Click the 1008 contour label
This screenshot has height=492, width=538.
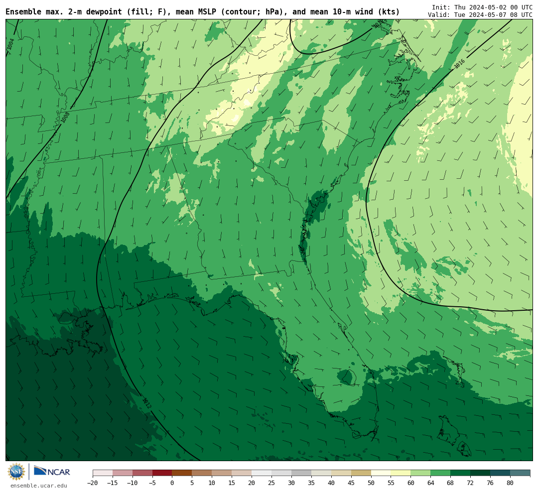click(65, 118)
